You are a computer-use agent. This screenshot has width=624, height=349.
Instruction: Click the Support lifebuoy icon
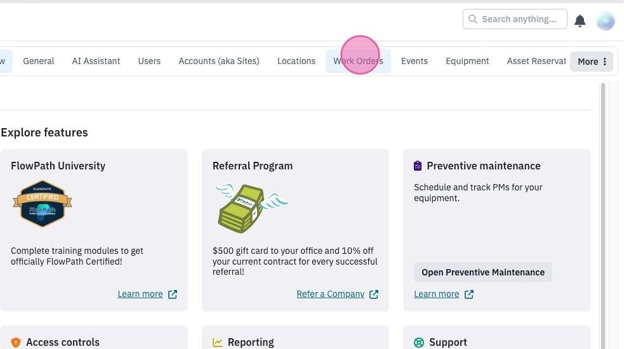(419, 342)
